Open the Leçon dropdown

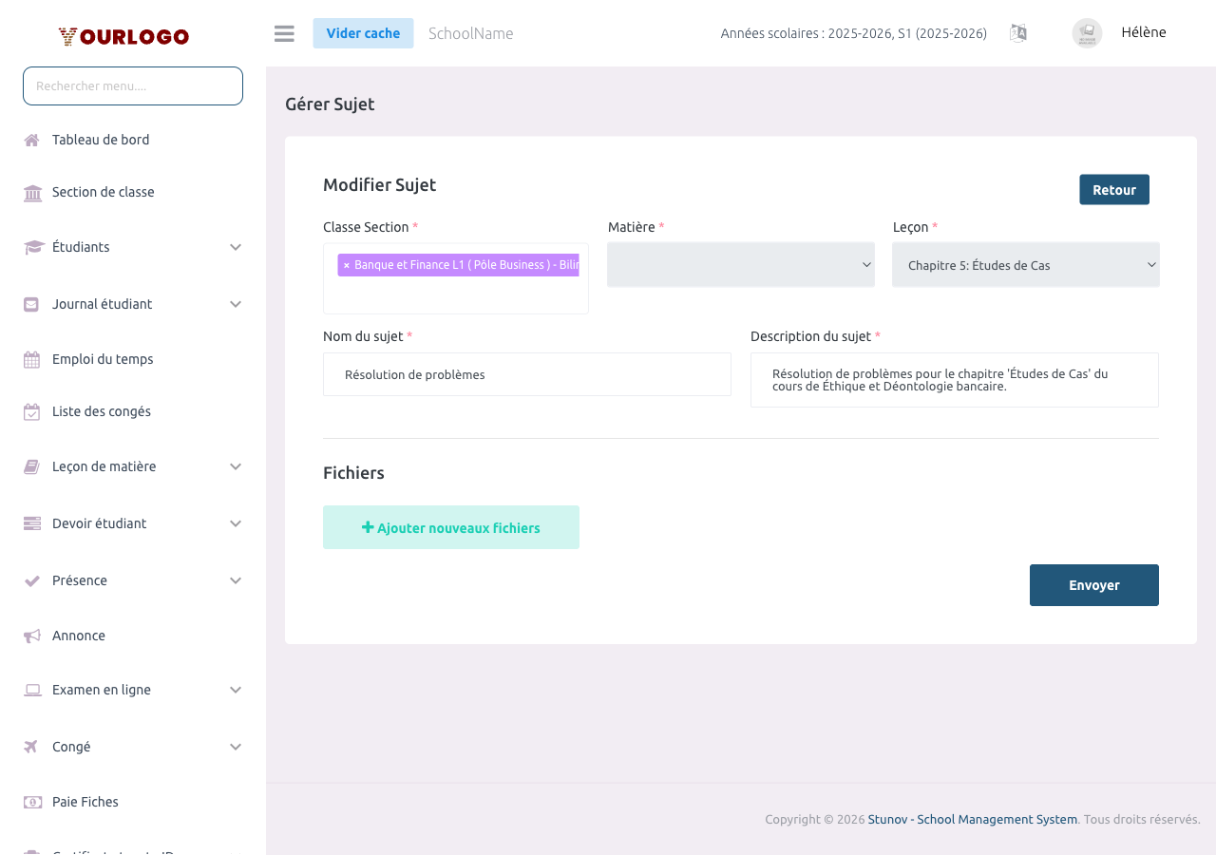[1025, 265]
